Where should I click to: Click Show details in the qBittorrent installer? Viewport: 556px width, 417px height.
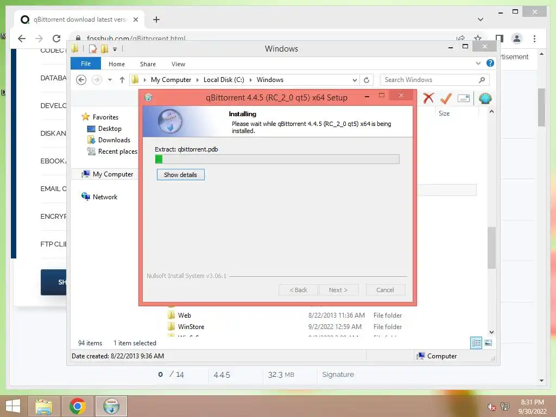(x=180, y=175)
